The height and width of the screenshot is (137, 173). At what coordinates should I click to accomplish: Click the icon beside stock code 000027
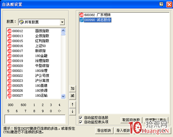pyautogui.click(x=9, y=95)
